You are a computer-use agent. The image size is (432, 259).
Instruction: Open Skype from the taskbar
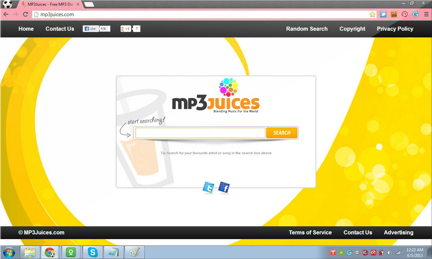(x=92, y=252)
